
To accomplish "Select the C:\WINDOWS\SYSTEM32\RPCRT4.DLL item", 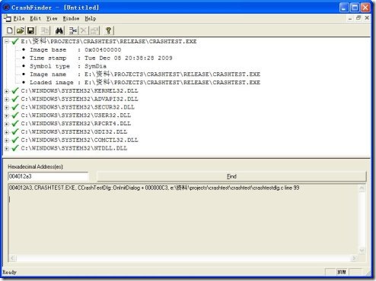I will tap(76, 124).
